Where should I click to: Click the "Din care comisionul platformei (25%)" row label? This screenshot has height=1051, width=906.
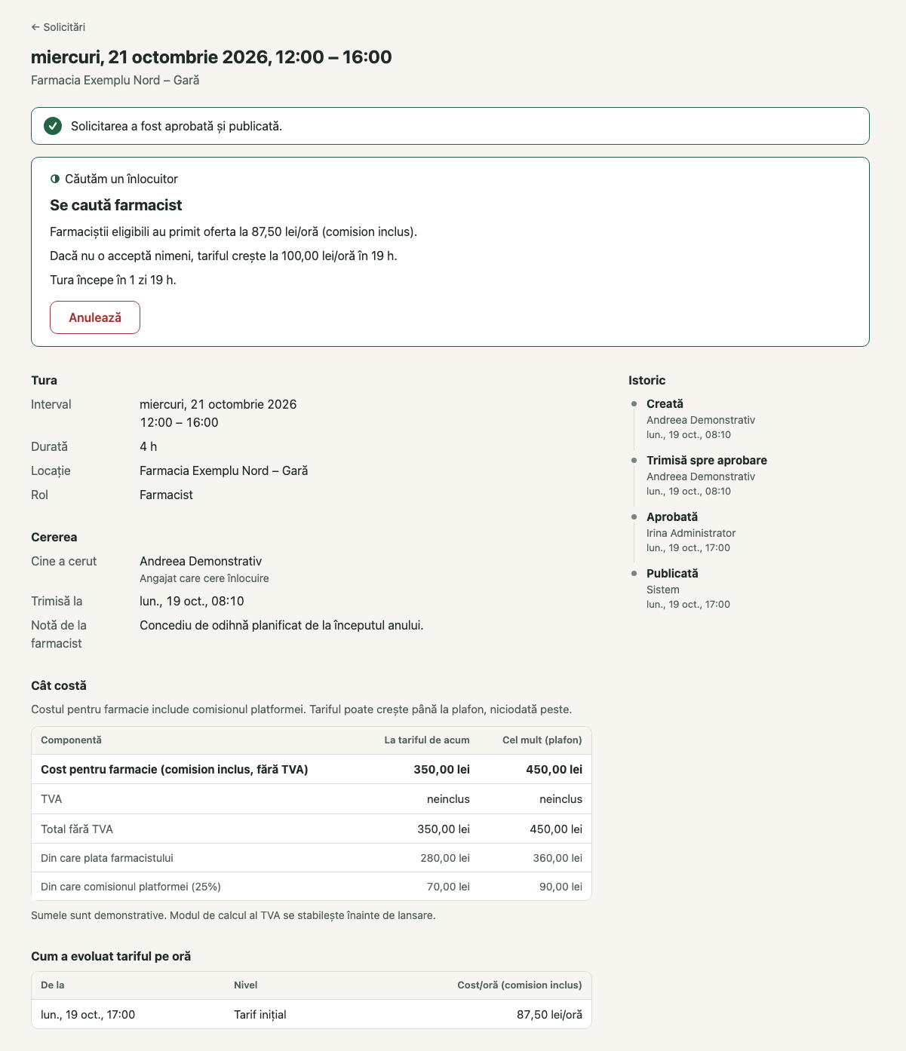click(x=131, y=887)
